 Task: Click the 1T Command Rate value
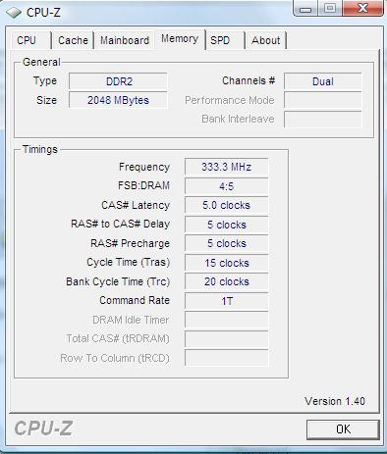tap(227, 301)
